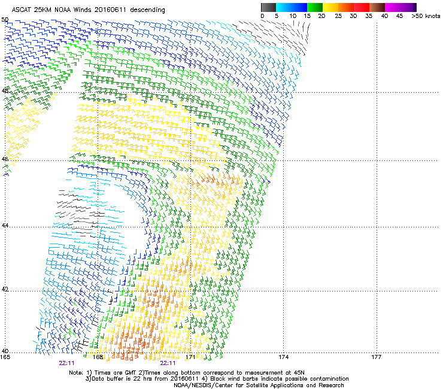Click the gray 0–5 knots legend swatch

coord(268,7)
